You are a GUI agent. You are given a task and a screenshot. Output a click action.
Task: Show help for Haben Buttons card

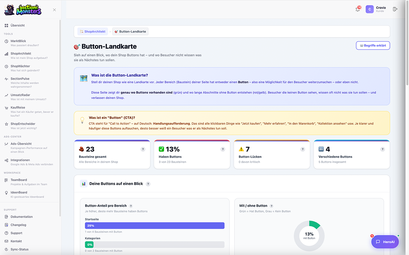223,149
